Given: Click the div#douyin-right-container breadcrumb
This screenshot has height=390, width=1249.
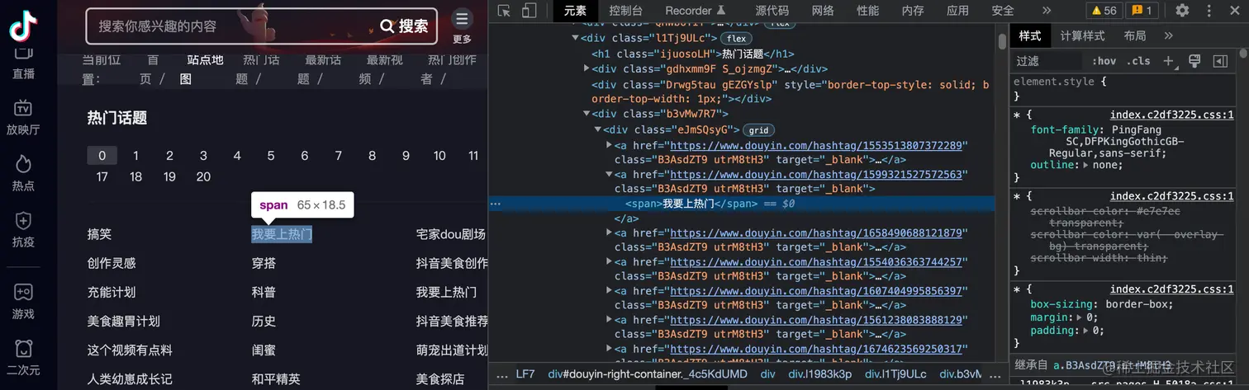Looking at the screenshot, I should click(648, 374).
